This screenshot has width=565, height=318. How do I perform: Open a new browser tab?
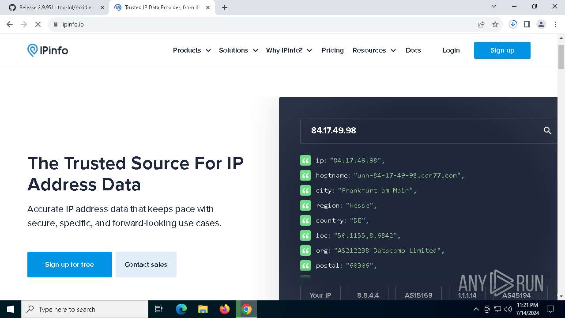(x=225, y=8)
